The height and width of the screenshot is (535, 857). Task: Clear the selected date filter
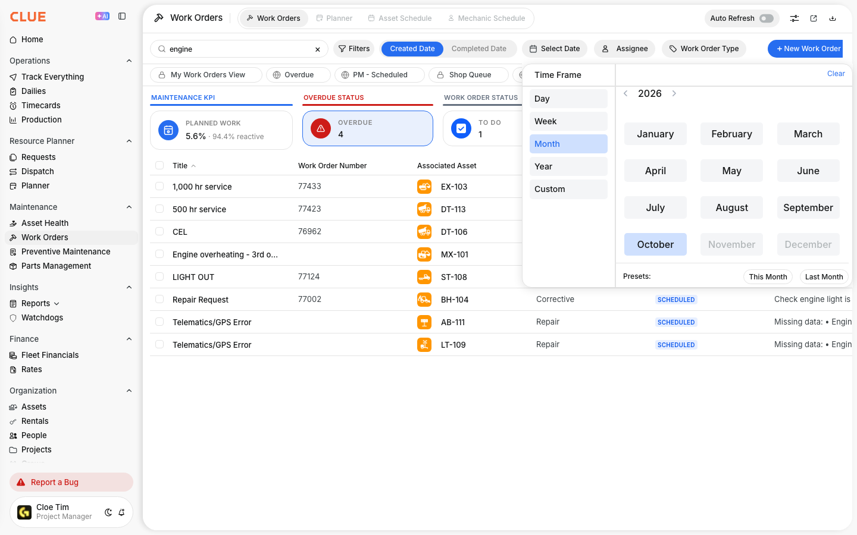(836, 74)
